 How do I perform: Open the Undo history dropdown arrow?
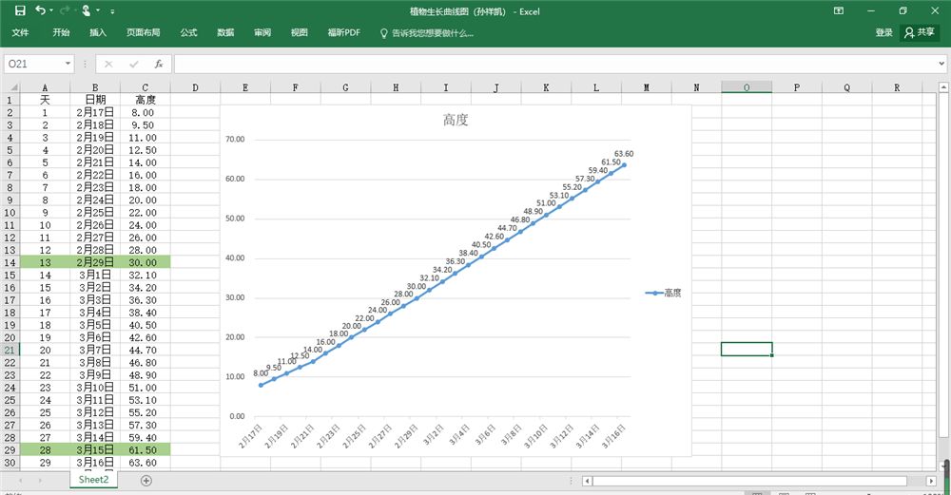pos(51,10)
